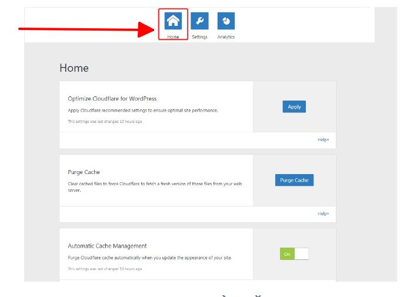Click the Automatic Cache Management heading
This screenshot has height=297, width=420.
pos(107,246)
